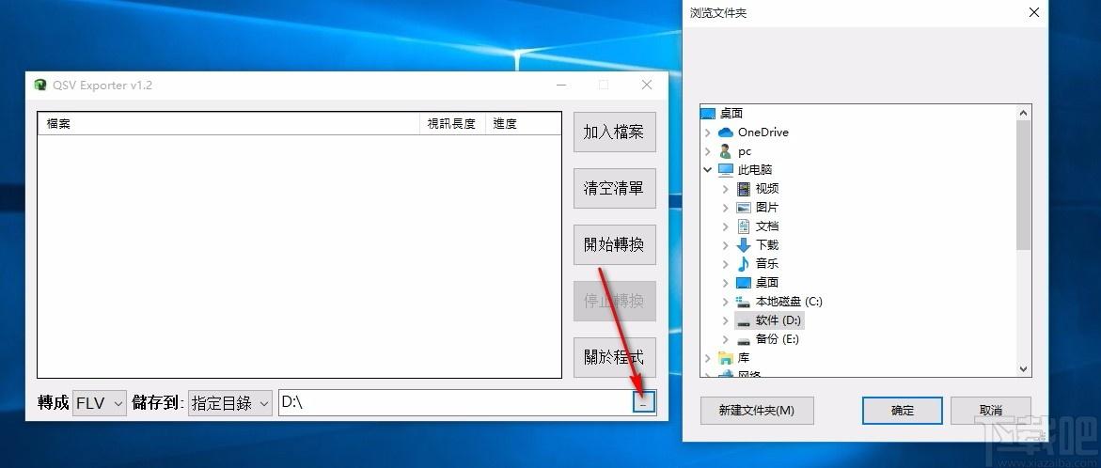Click the 檔案 column header

(228, 123)
